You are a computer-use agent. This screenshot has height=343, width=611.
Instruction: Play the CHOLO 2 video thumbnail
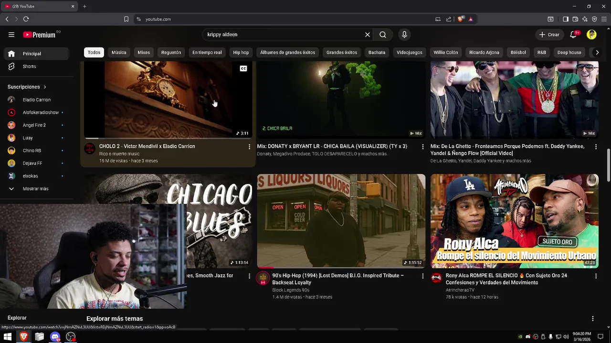point(168,100)
